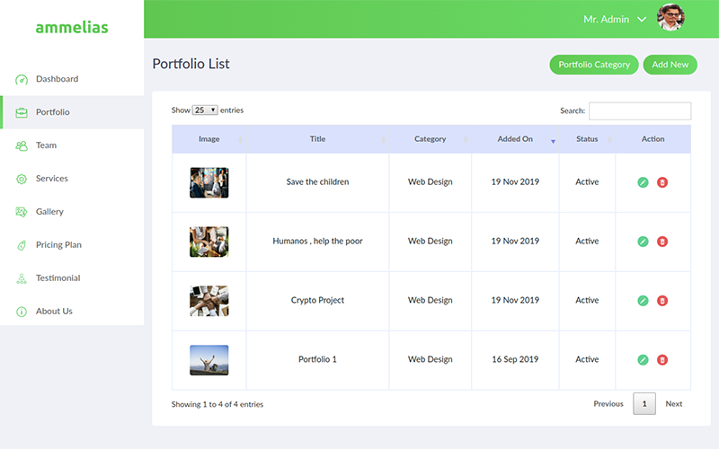This screenshot has width=719, height=449.
Task: Delete the Crypto Project entry
Action: (662, 301)
